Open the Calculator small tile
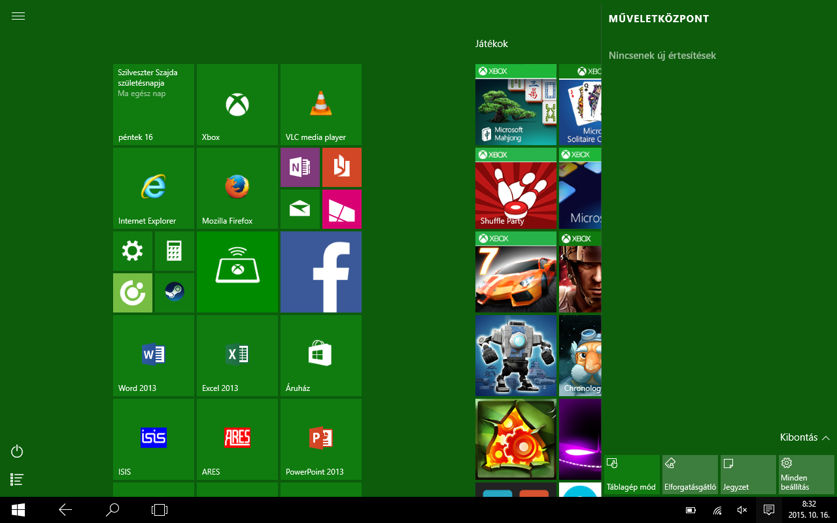Image resolution: width=837 pixels, height=523 pixels. pos(175,251)
